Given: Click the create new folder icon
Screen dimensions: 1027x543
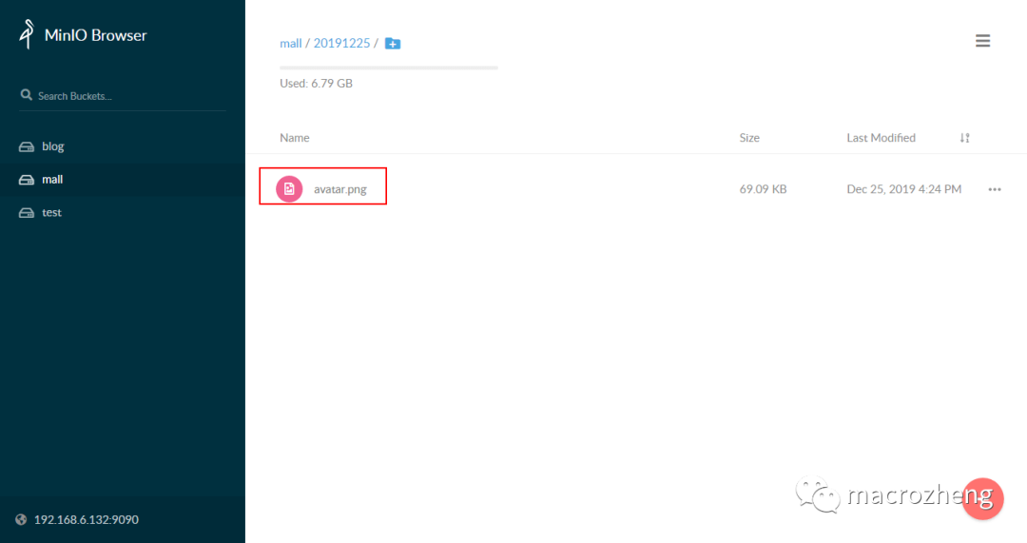Looking at the screenshot, I should point(393,43).
